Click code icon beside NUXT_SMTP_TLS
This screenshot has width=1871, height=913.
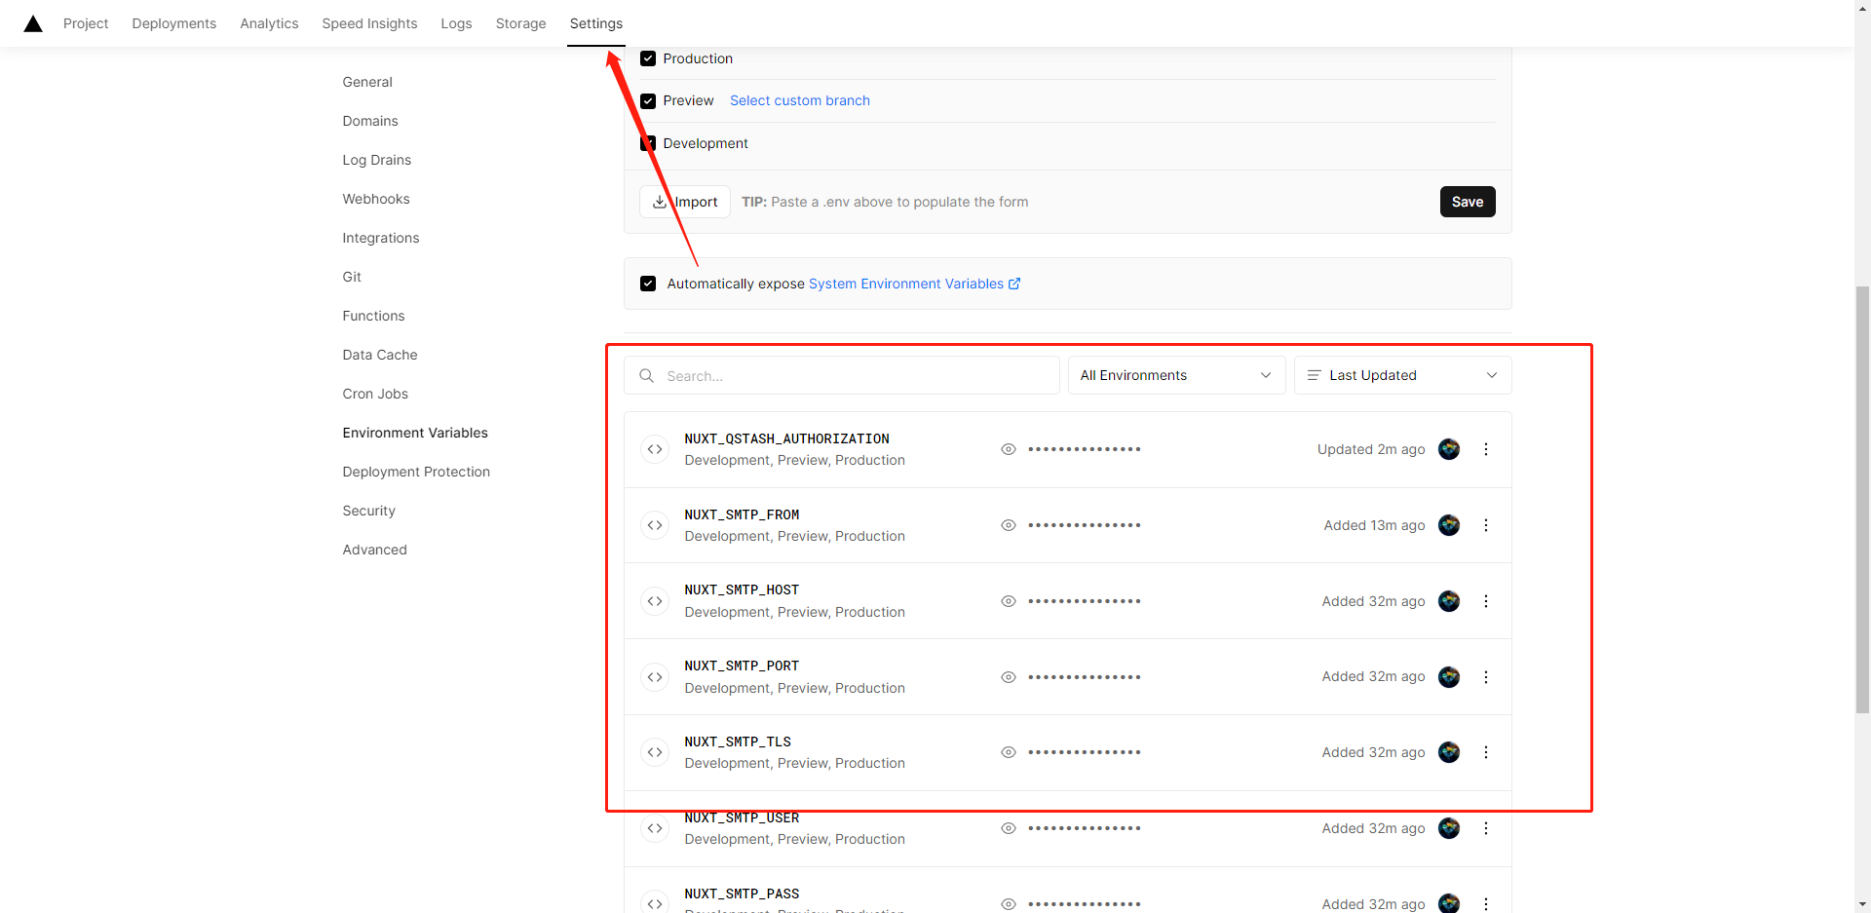click(655, 752)
